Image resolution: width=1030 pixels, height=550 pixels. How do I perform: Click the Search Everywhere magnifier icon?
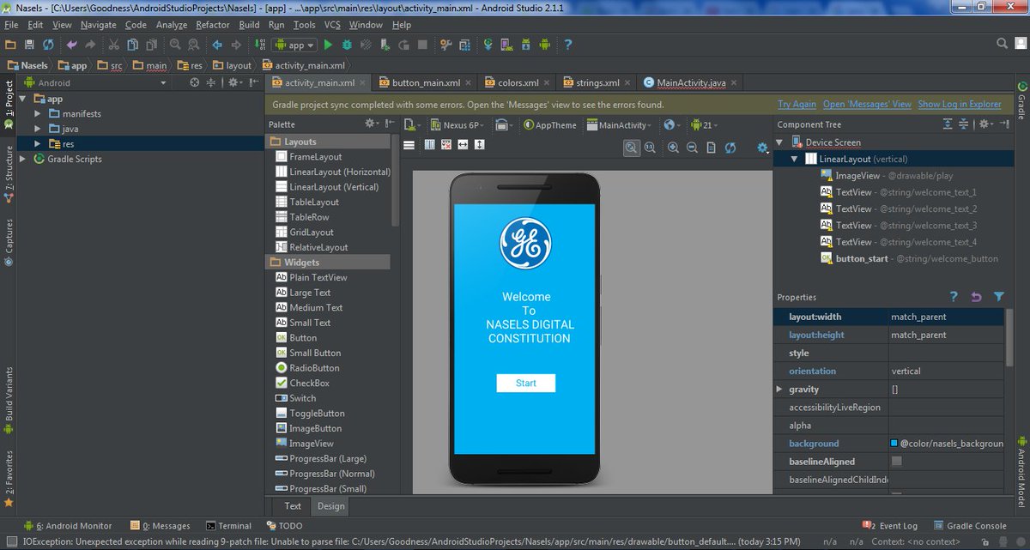coord(1002,44)
